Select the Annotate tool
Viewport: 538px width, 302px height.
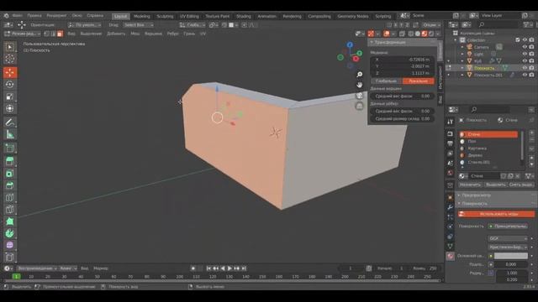tap(9, 122)
